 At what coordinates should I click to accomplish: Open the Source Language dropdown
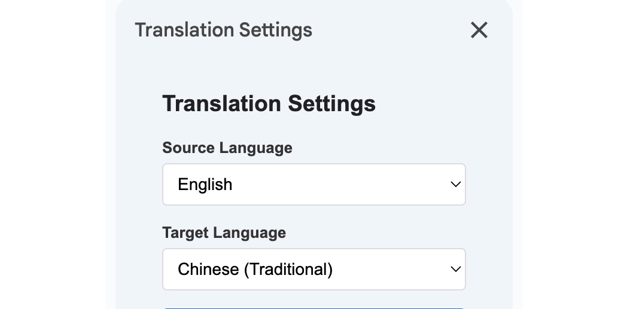(x=313, y=184)
